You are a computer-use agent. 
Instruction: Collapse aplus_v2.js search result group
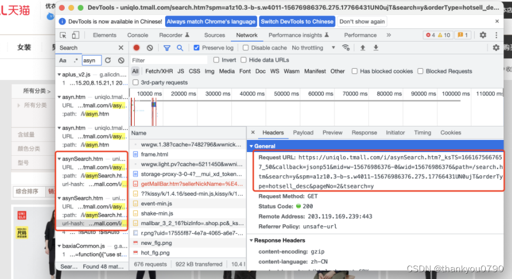point(59,74)
